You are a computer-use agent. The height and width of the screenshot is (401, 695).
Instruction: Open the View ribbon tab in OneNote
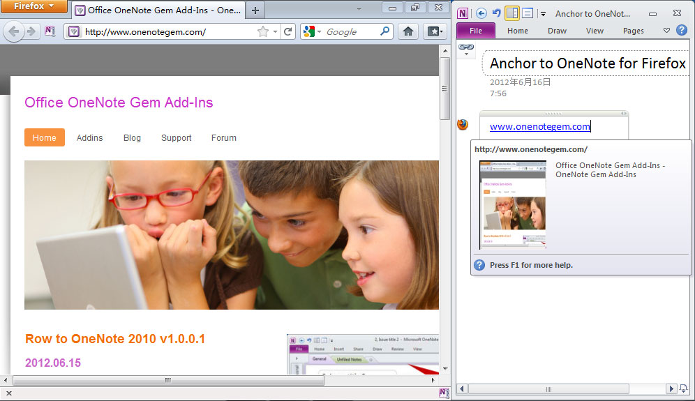(x=595, y=31)
